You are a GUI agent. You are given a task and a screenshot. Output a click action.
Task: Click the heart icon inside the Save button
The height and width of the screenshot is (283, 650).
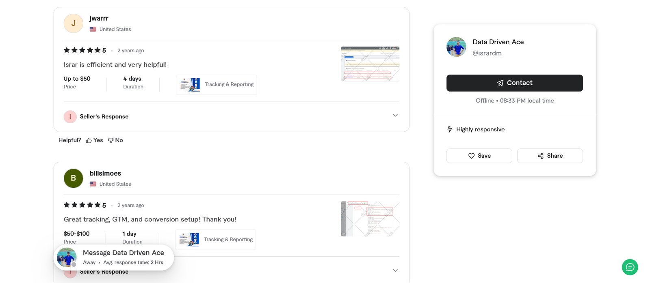click(471, 156)
